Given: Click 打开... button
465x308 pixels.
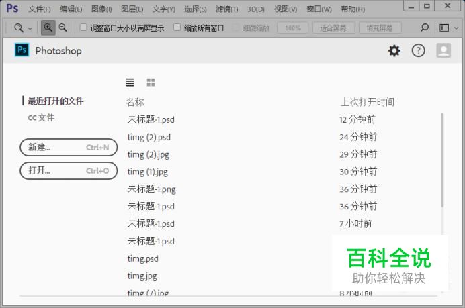Looking at the screenshot, I should click(x=69, y=170).
